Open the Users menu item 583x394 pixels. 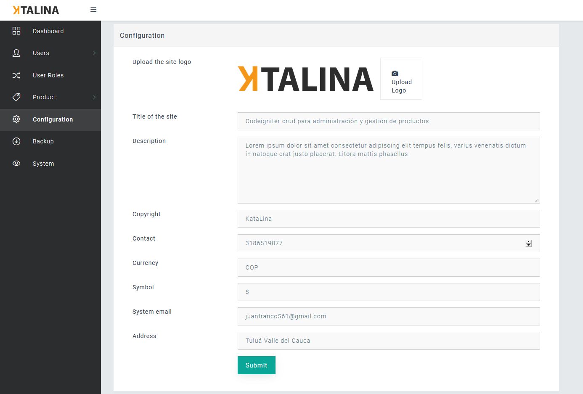[50, 53]
